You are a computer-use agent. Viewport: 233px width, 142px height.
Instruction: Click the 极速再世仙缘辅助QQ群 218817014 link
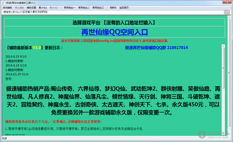pos(156,47)
